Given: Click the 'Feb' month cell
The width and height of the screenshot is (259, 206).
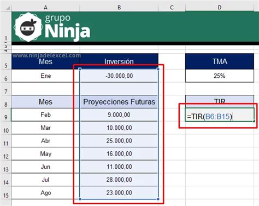Looking at the screenshot, I should tap(45, 115).
